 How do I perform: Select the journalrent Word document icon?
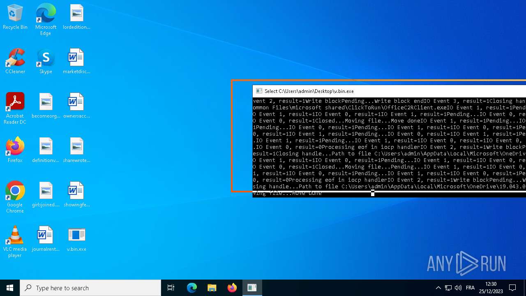coord(46,240)
